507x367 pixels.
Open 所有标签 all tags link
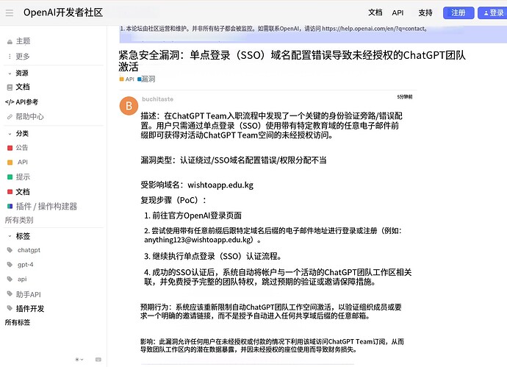pyautogui.click(x=18, y=322)
